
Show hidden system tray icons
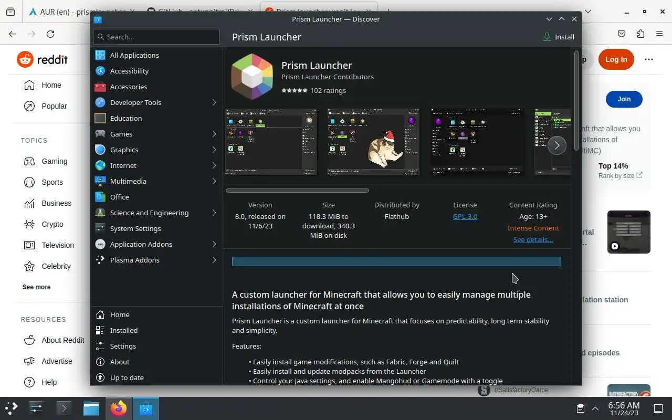pyautogui.click(x=595, y=408)
